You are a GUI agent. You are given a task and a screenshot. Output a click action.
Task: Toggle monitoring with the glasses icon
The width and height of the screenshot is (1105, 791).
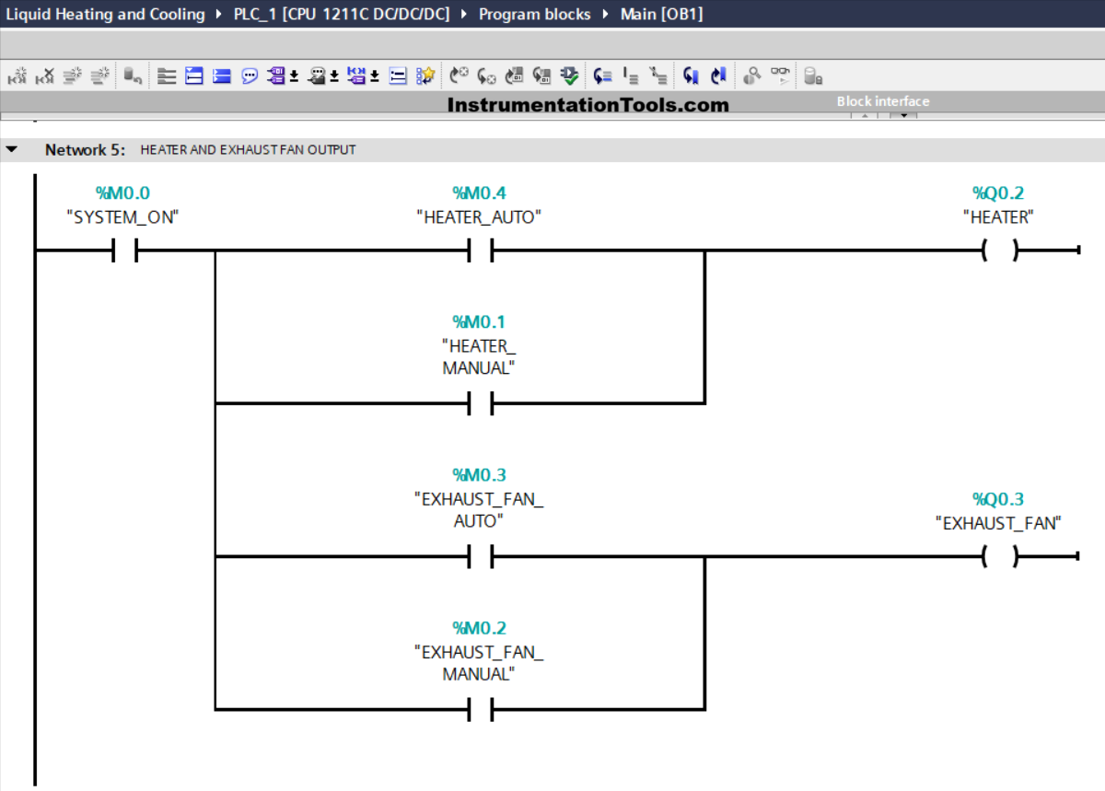[x=781, y=76]
